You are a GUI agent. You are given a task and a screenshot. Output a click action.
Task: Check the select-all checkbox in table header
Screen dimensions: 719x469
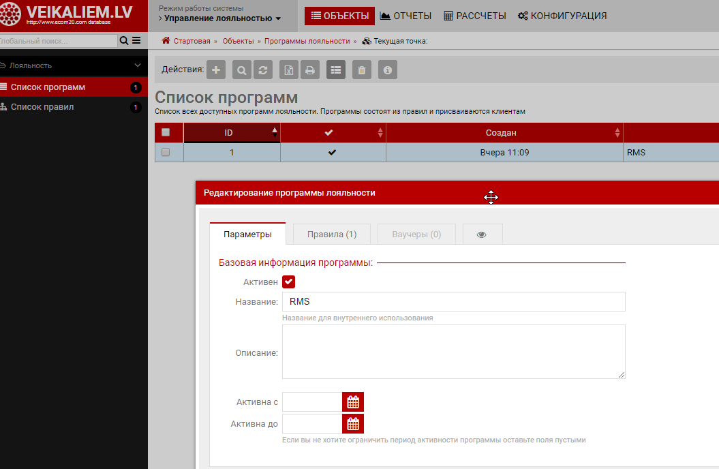pos(166,132)
